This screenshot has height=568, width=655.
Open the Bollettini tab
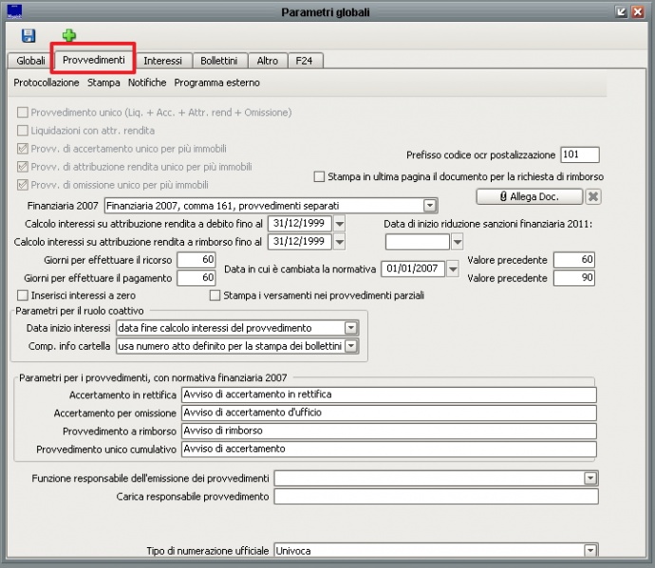tap(218, 61)
